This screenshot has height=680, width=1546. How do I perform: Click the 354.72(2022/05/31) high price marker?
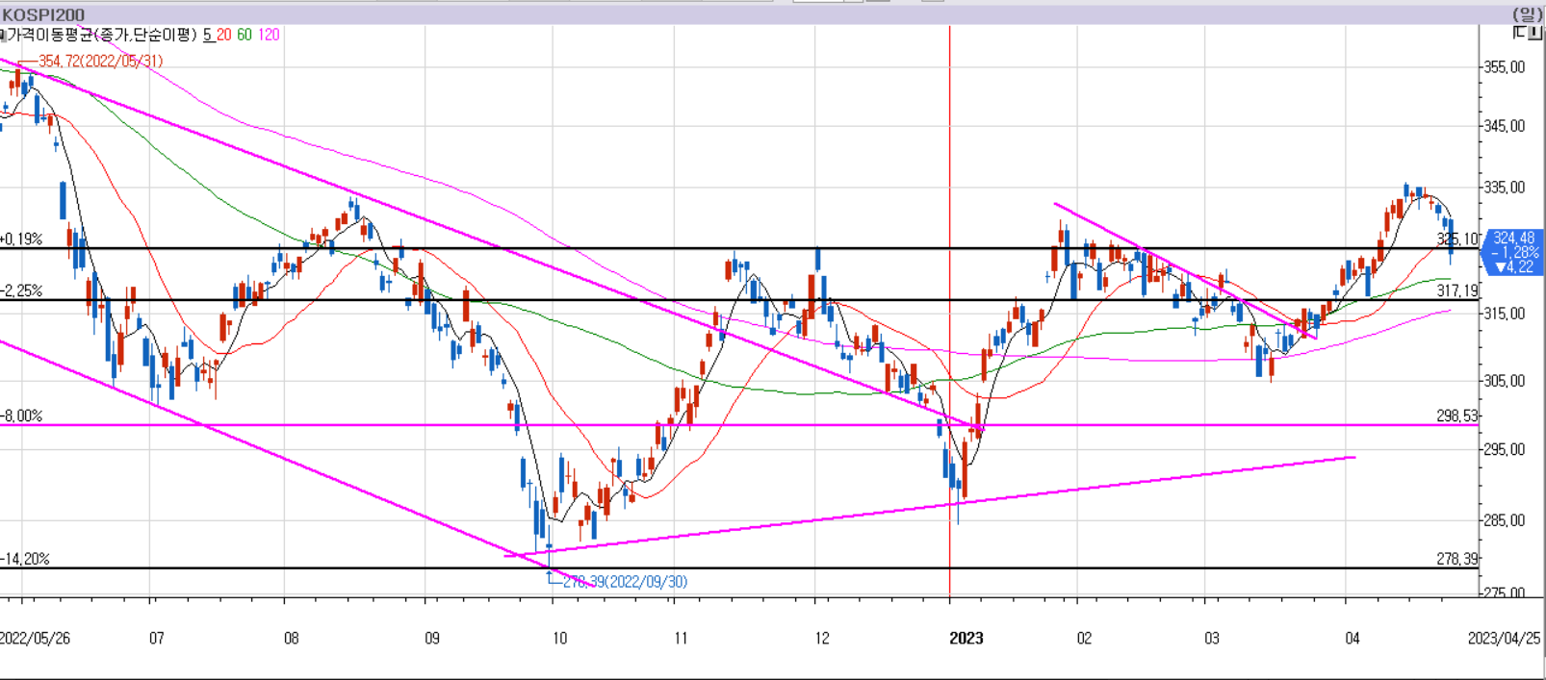100,61
